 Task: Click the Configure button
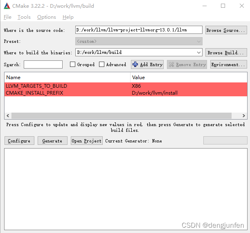click(x=19, y=141)
